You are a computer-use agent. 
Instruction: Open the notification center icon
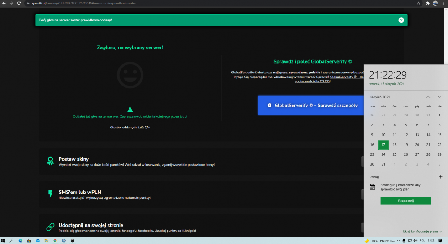coord(440,240)
